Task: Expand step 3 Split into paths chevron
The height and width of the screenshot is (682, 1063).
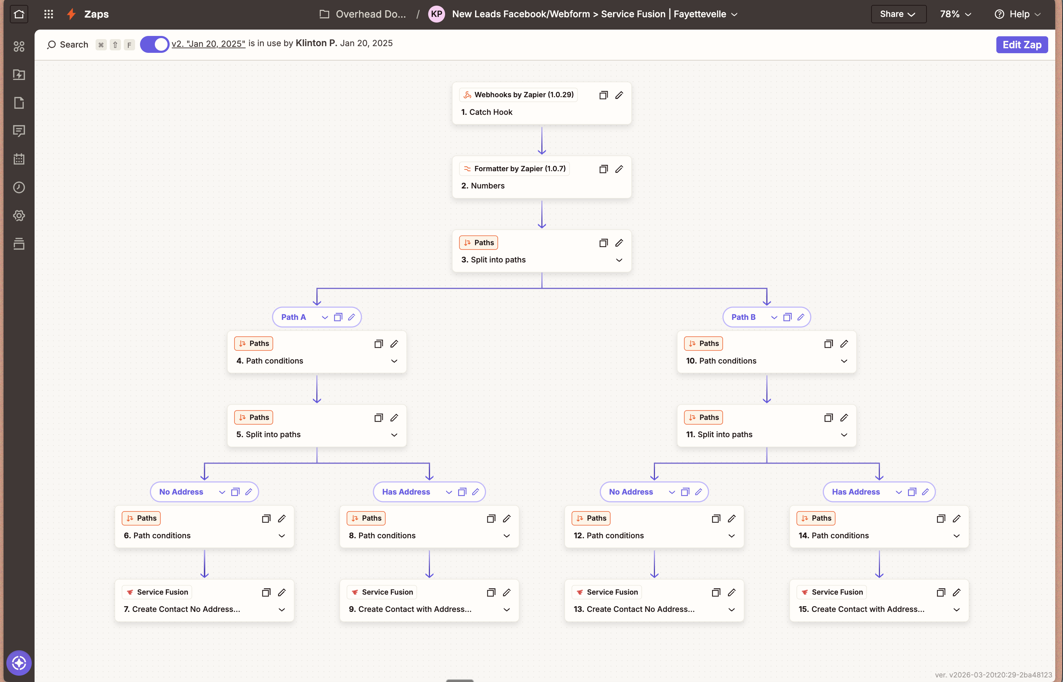Action: pos(619,260)
